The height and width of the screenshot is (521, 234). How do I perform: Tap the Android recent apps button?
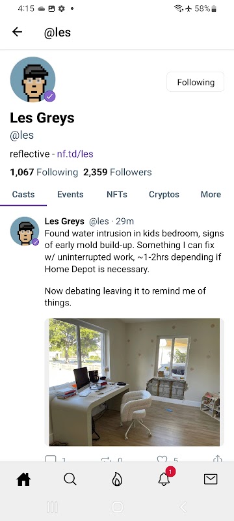(x=52, y=507)
